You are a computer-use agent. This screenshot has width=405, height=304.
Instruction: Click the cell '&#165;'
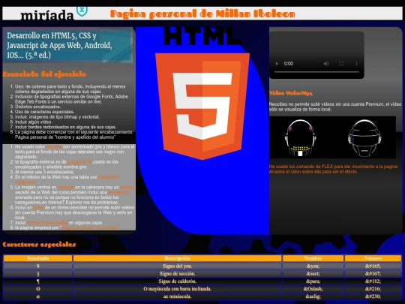[373, 266]
